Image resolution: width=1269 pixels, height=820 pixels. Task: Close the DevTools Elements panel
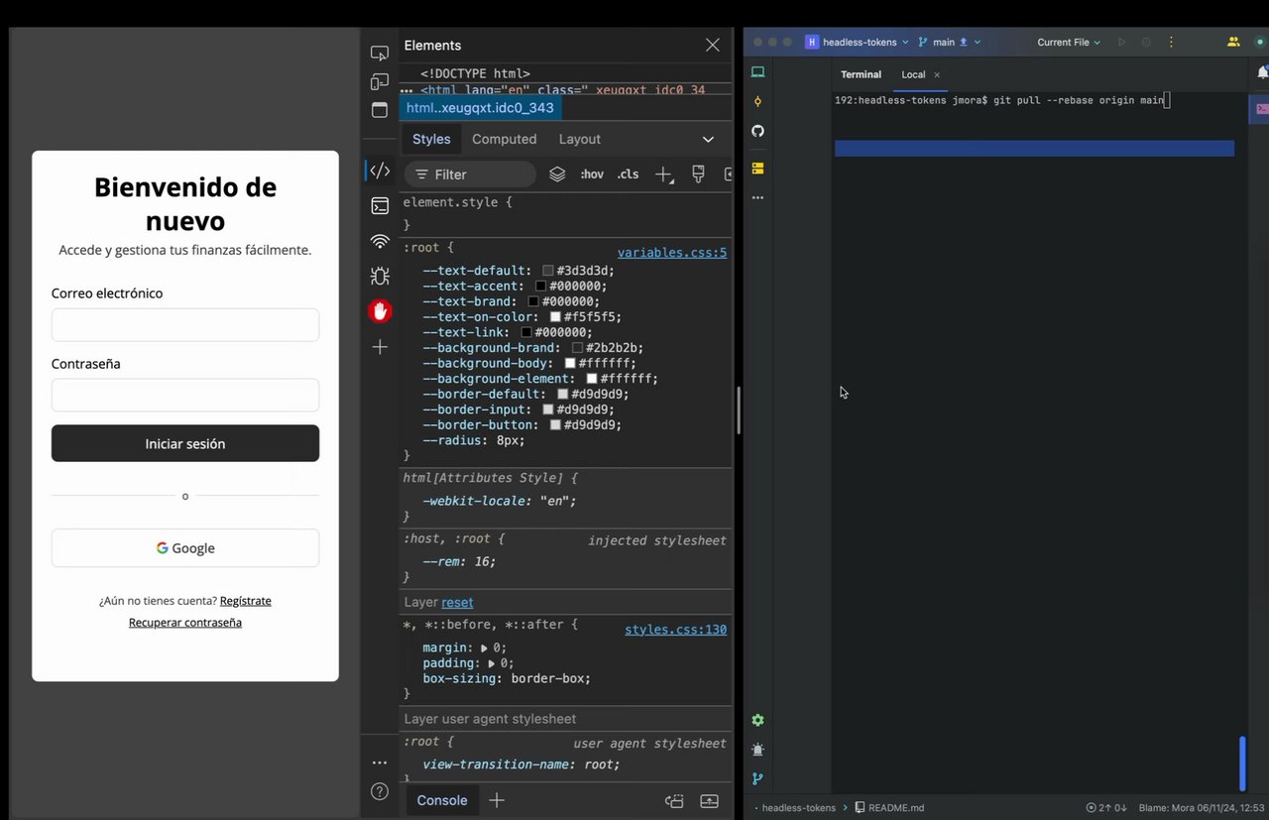coord(712,45)
